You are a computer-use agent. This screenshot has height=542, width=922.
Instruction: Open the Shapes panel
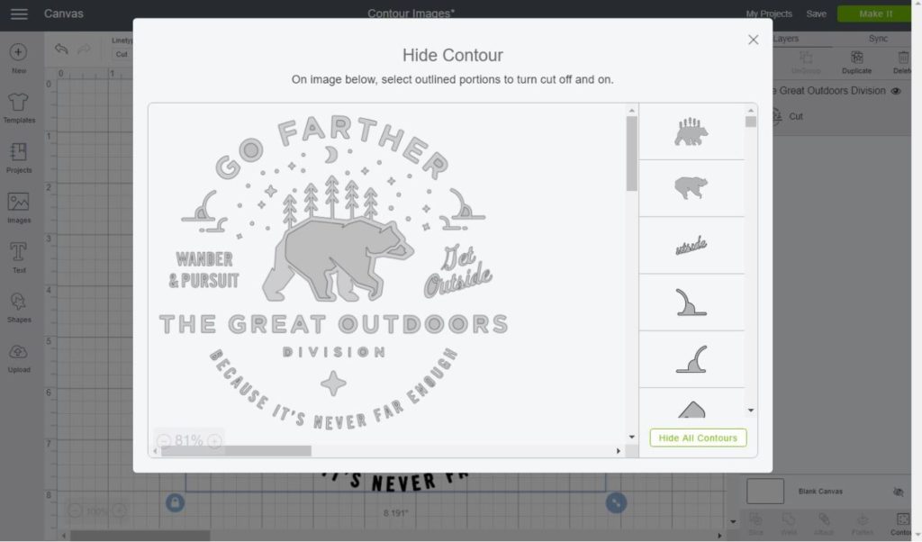[x=19, y=307]
